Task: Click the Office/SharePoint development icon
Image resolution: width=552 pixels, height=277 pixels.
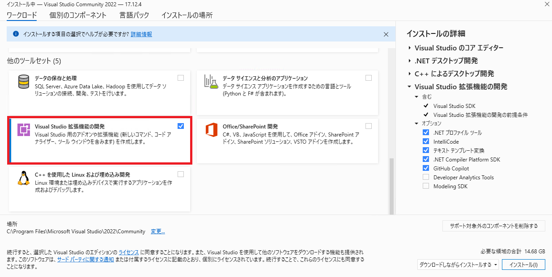Action: (211, 130)
